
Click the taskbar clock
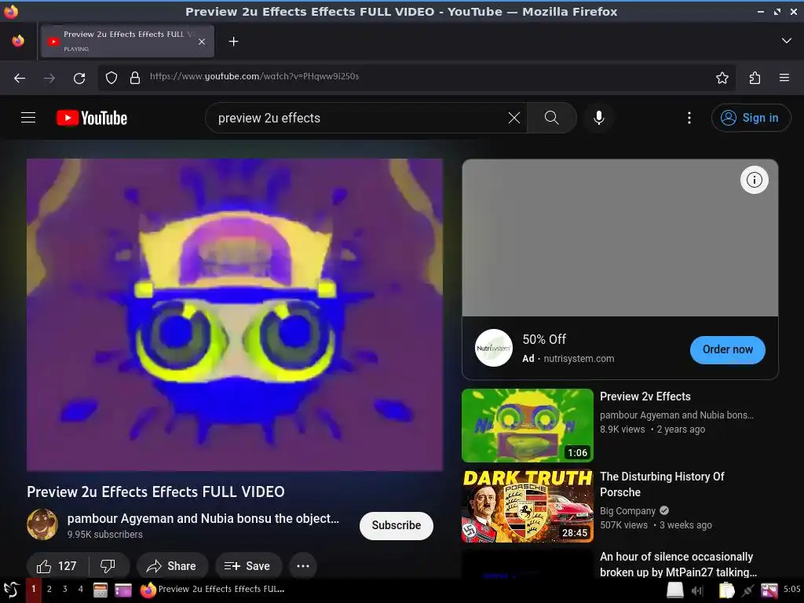click(x=791, y=589)
